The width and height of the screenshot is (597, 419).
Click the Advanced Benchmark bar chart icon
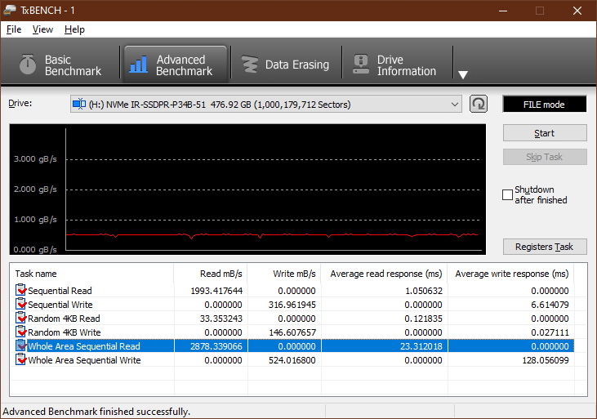pos(138,64)
